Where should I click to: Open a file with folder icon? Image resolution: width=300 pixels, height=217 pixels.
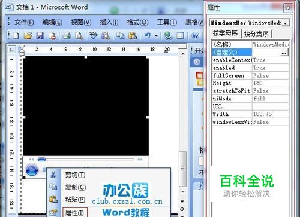coord(28,36)
